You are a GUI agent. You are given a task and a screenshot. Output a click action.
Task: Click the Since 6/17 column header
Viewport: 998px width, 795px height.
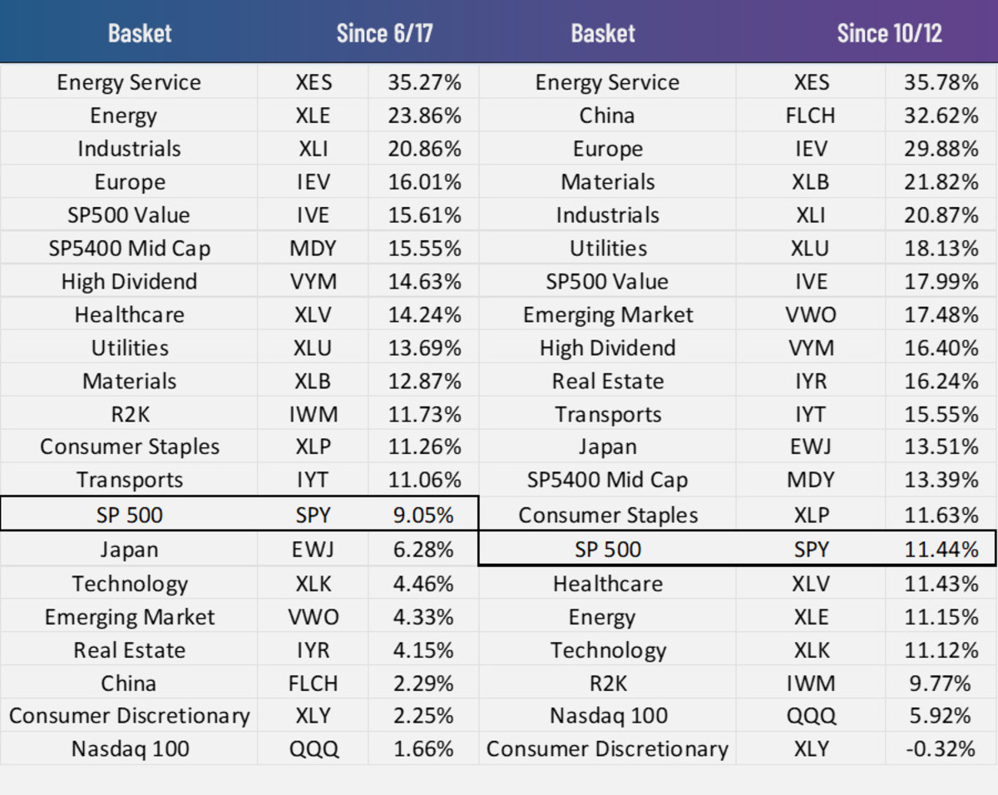point(384,33)
